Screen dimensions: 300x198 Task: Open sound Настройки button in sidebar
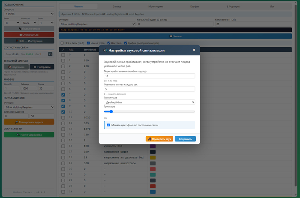click(42, 67)
